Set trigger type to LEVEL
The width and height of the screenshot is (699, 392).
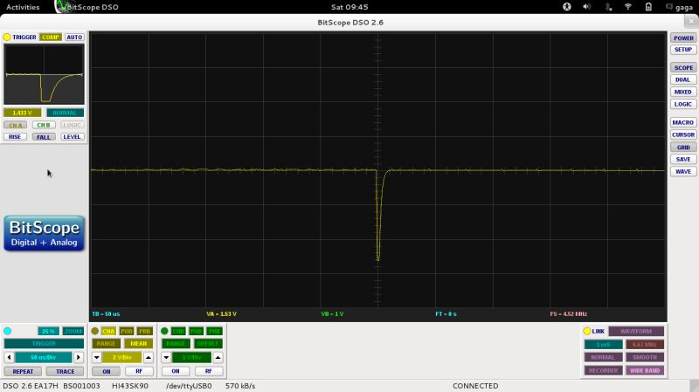[72, 137]
